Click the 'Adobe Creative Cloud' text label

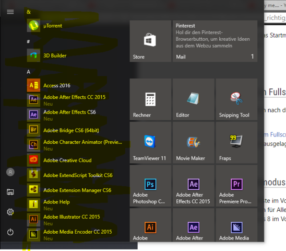pos(67,161)
